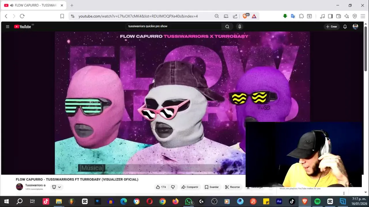This screenshot has height=207, width=369.
Task: Click the video title text
Action: (77, 179)
